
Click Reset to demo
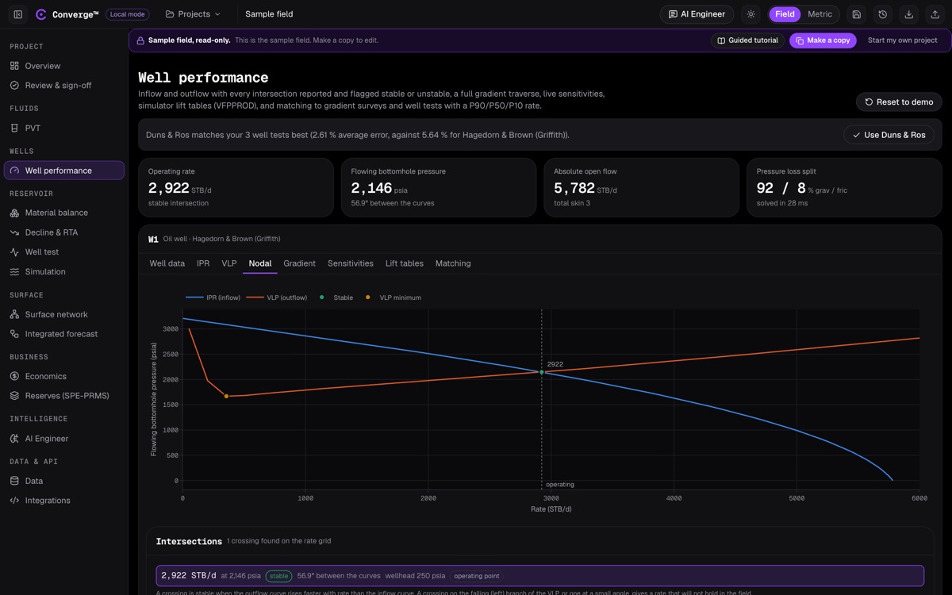point(899,102)
